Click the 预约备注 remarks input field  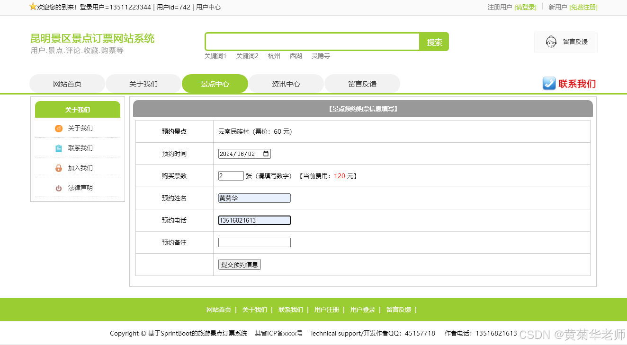(254, 242)
